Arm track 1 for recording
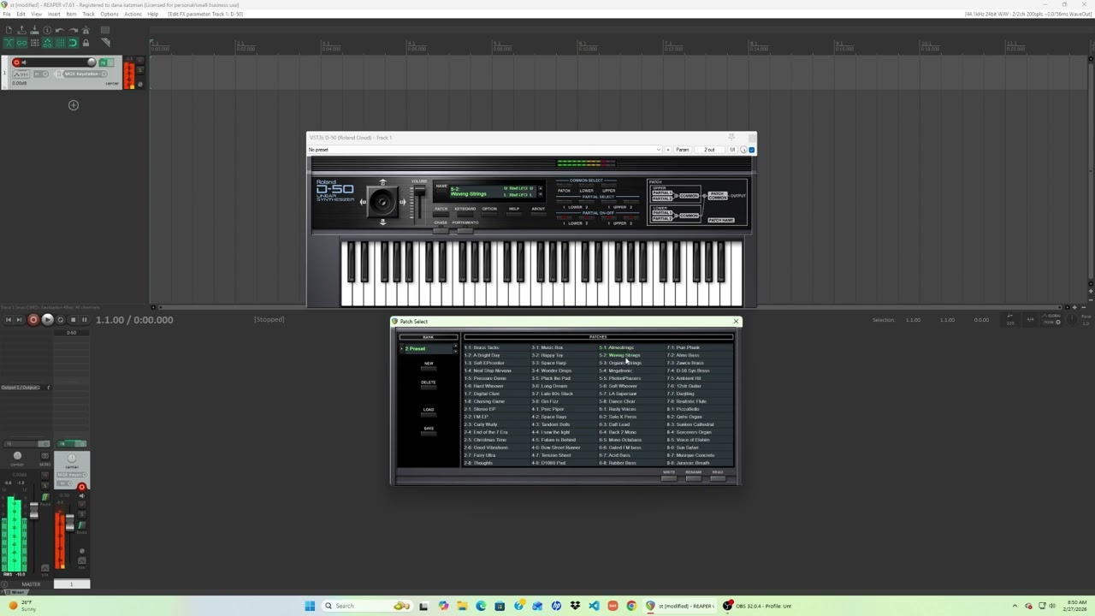 [16, 62]
